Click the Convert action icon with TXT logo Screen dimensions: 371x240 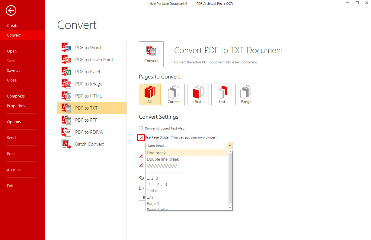click(x=151, y=54)
